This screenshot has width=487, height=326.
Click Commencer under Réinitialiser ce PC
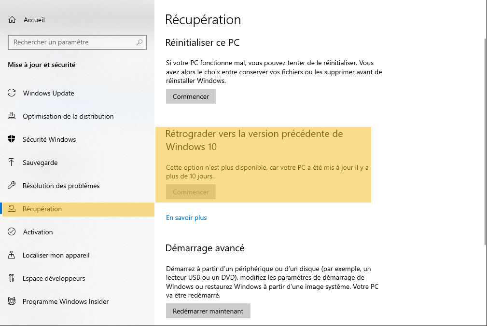[x=191, y=96]
